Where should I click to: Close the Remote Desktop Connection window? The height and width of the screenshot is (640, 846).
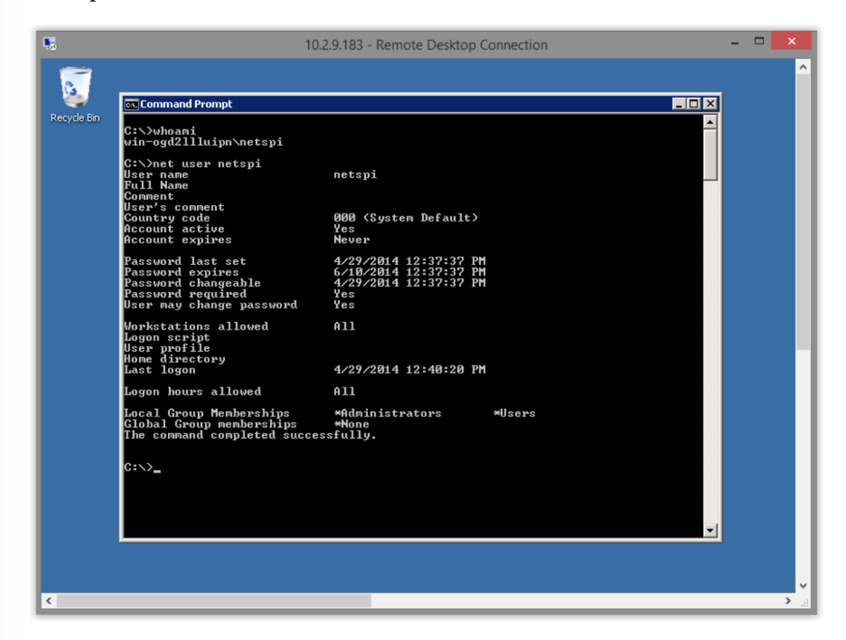(x=791, y=41)
